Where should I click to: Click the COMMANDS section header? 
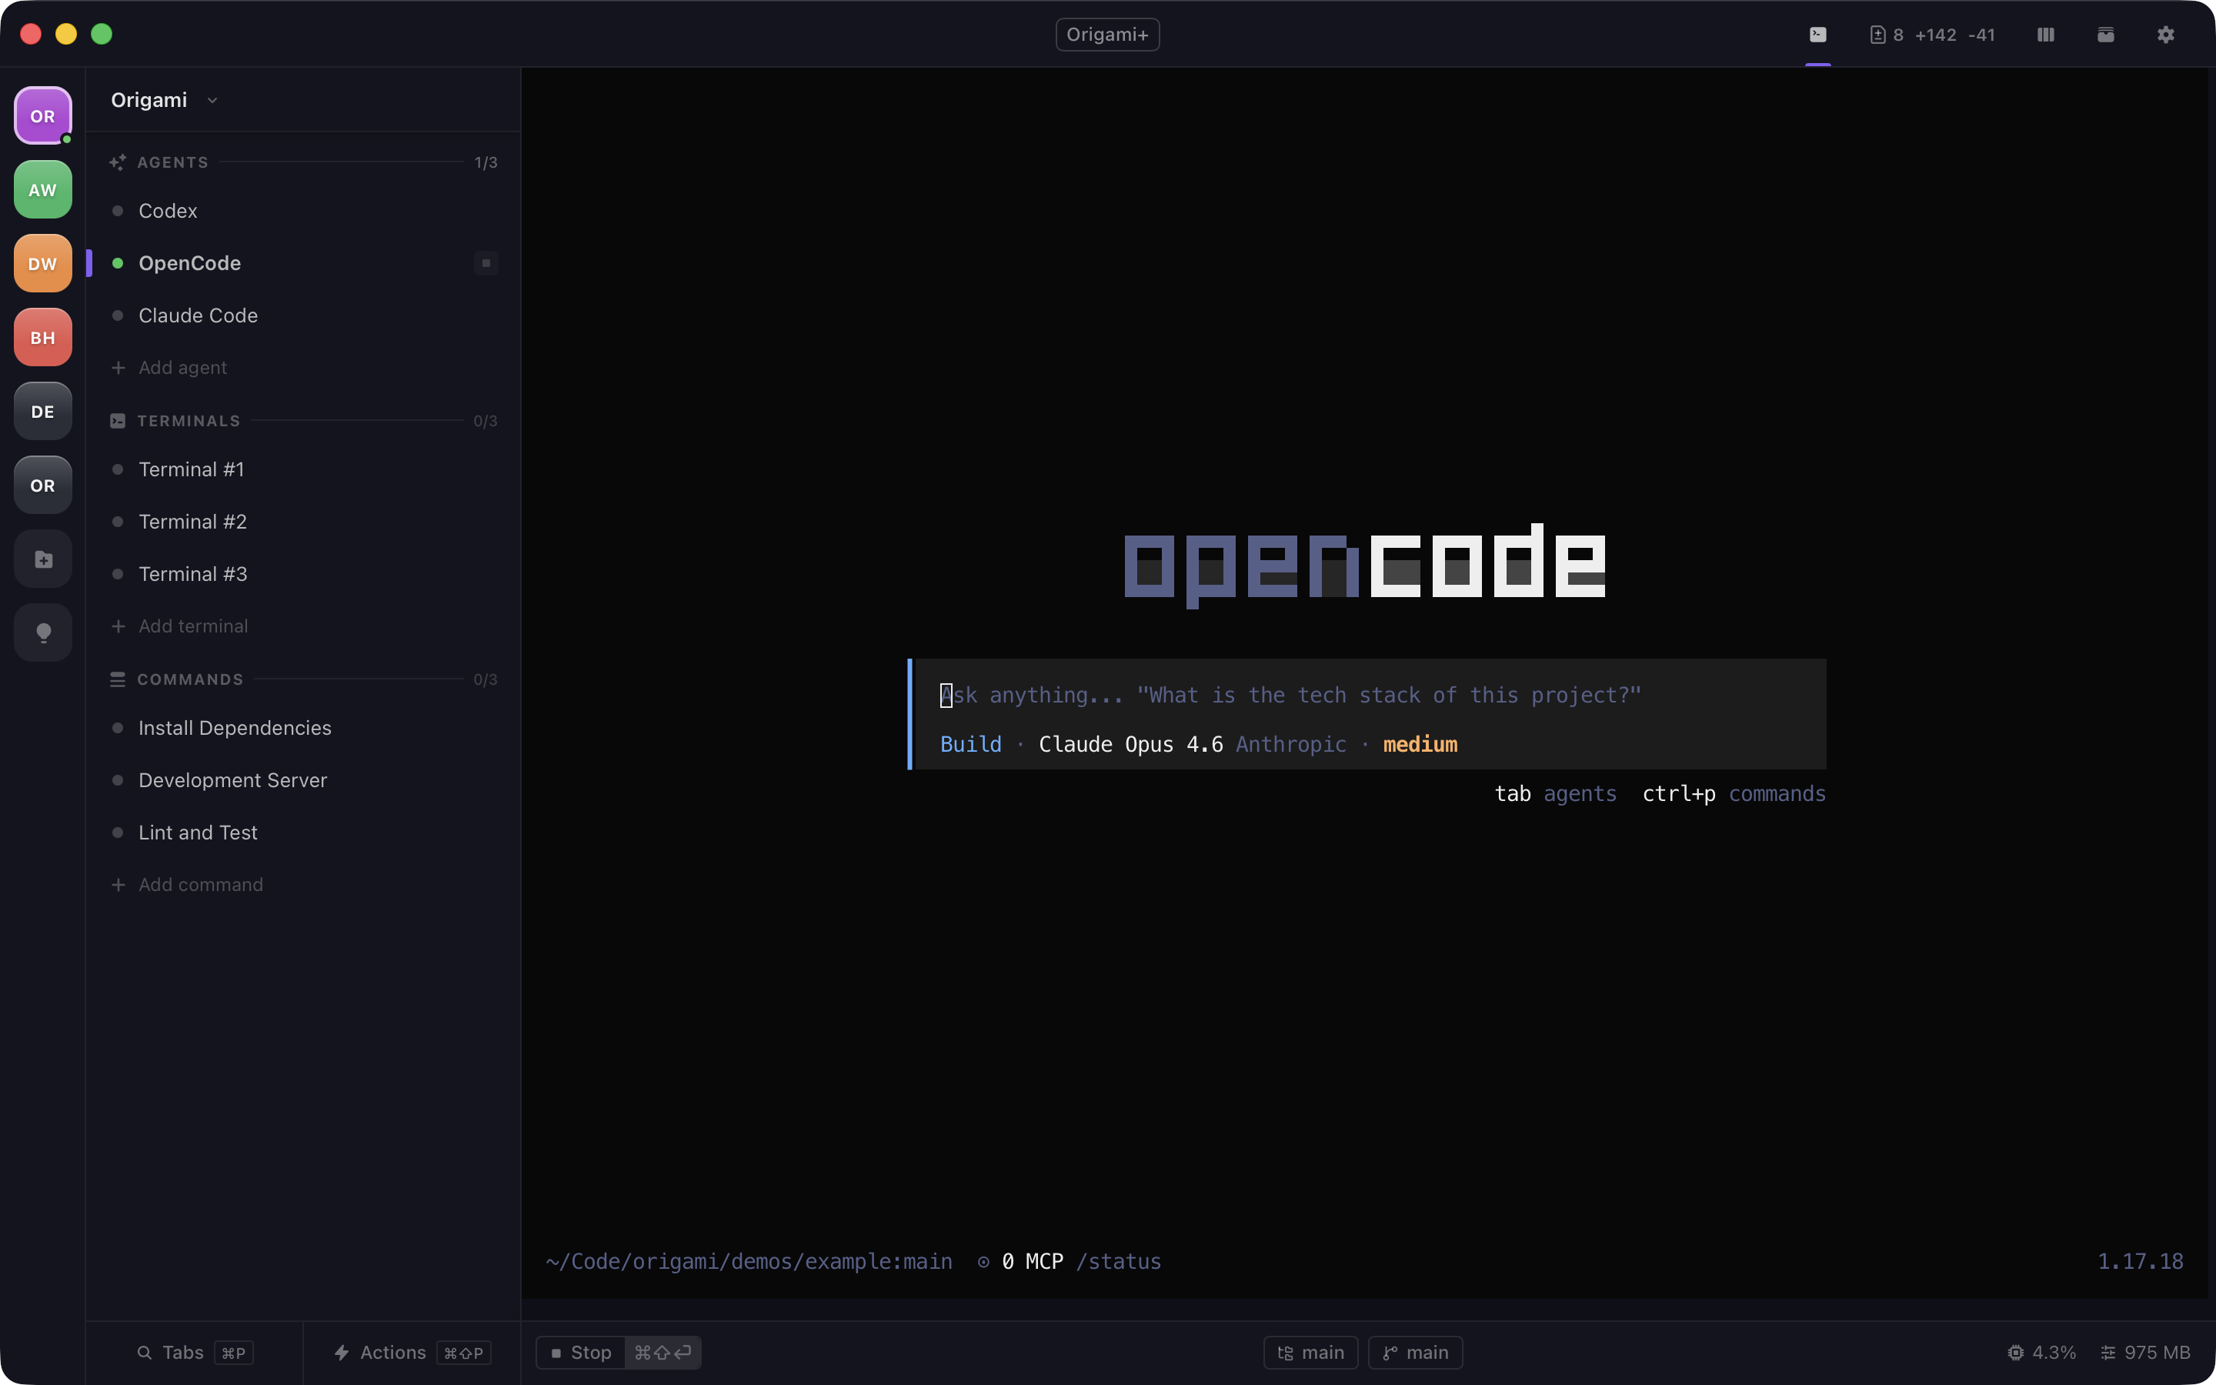(x=191, y=679)
